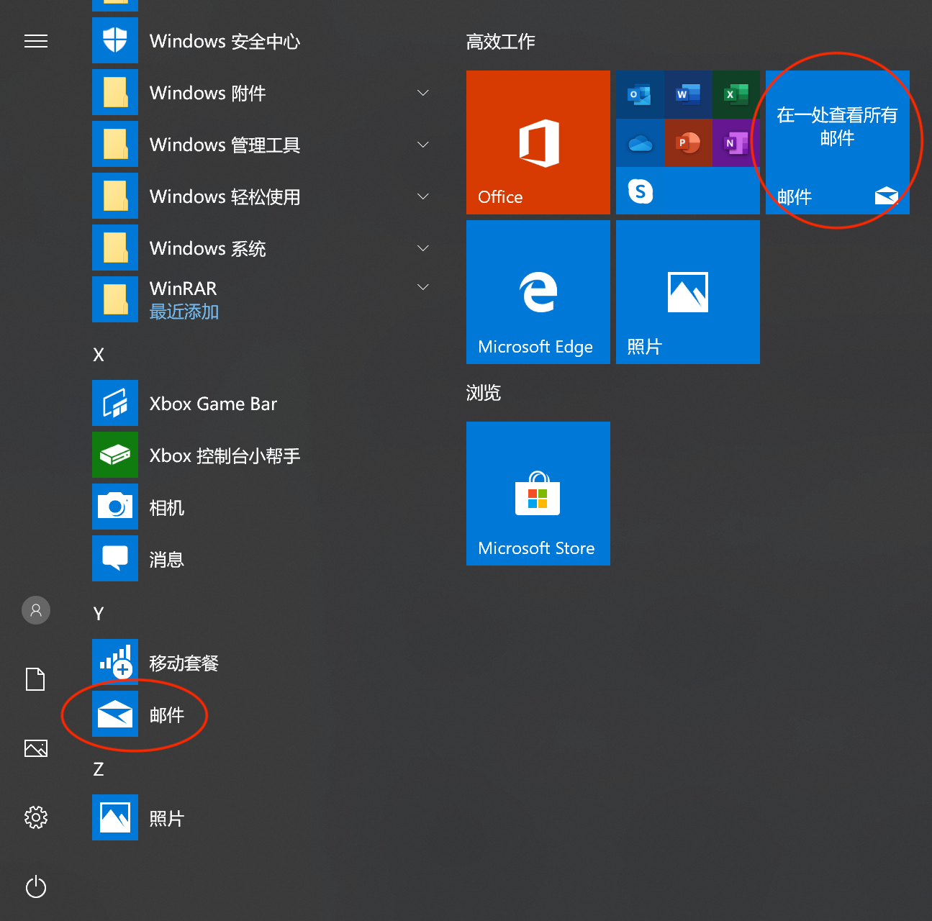
Task: Click the Office orange tile
Action: pos(538,142)
